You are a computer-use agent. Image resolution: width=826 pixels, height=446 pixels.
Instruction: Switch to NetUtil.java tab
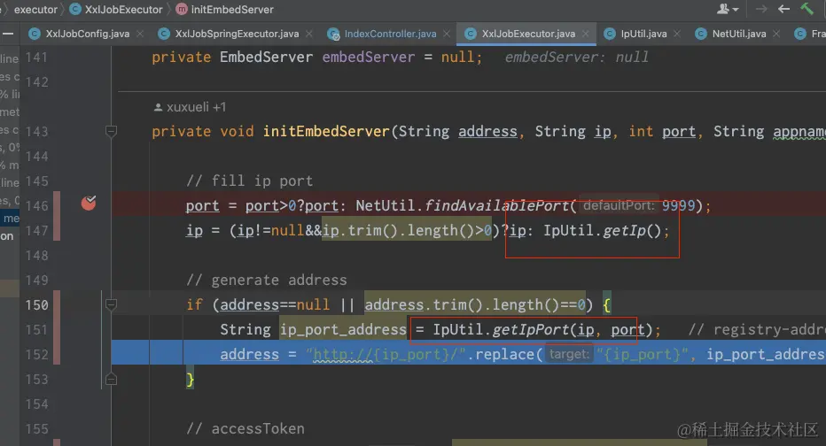(x=739, y=34)
